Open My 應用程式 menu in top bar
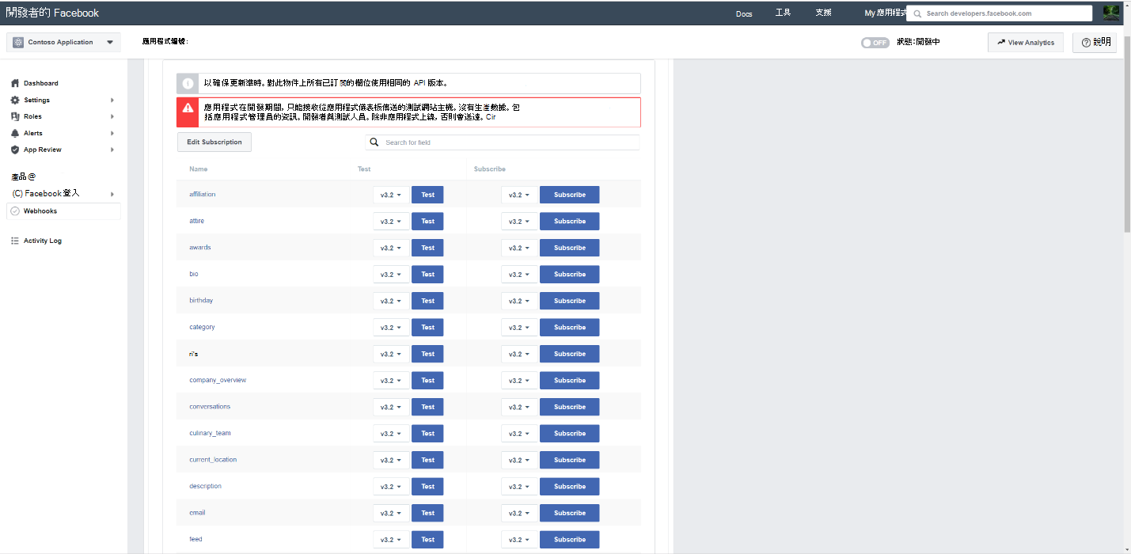The image size is (1131, 554). pyautogui.click(x=885, y=13)
